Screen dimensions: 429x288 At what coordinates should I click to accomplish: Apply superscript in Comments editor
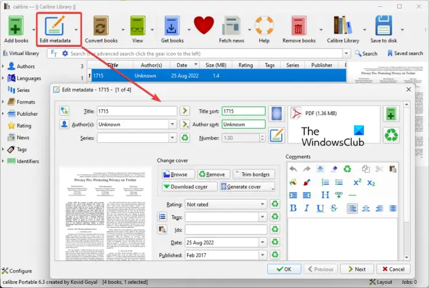click(x=357, y=182)
